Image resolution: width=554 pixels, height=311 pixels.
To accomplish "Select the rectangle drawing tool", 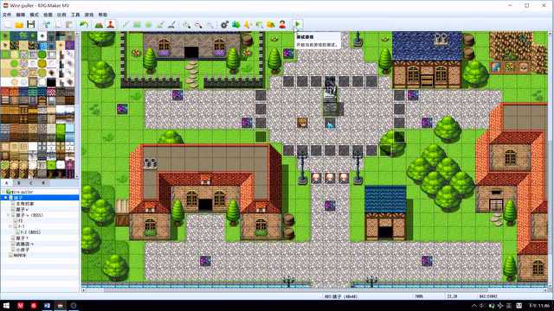I will [137, 24].
